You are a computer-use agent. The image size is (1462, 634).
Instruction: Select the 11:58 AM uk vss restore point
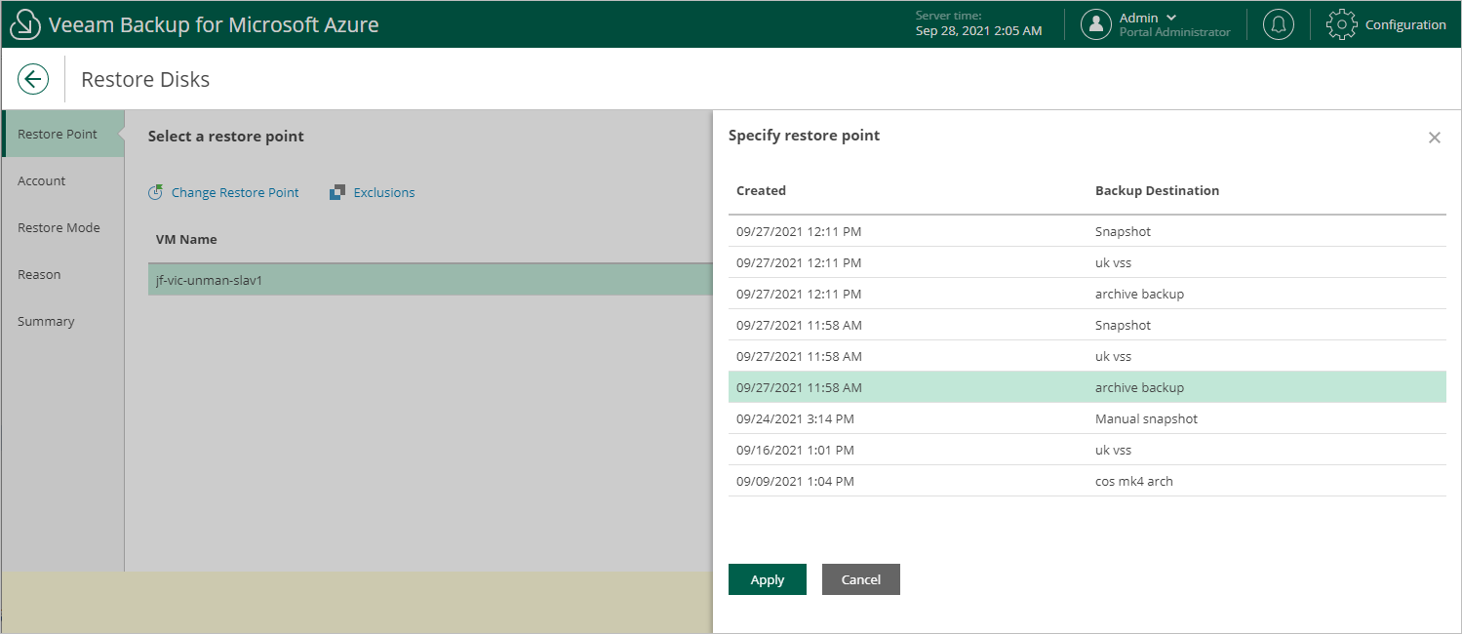(x=1087, y=356)
